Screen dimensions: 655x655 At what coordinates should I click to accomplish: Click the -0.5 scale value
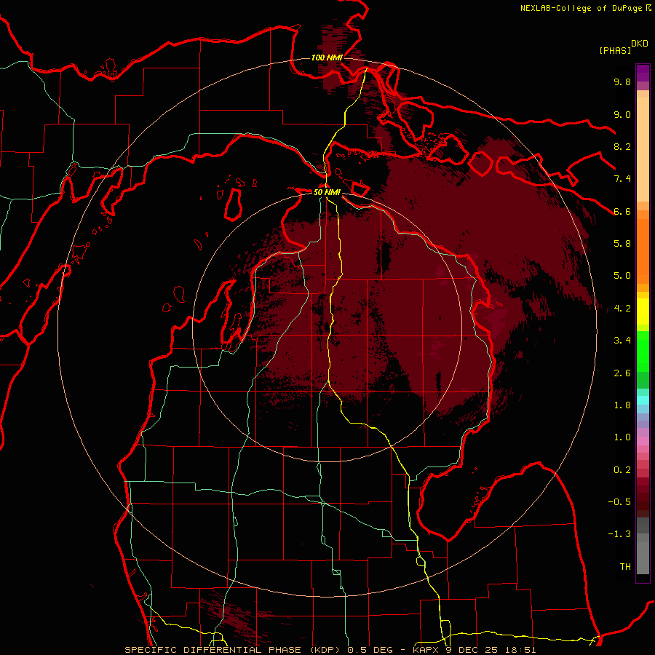click(x=619, y=502)
